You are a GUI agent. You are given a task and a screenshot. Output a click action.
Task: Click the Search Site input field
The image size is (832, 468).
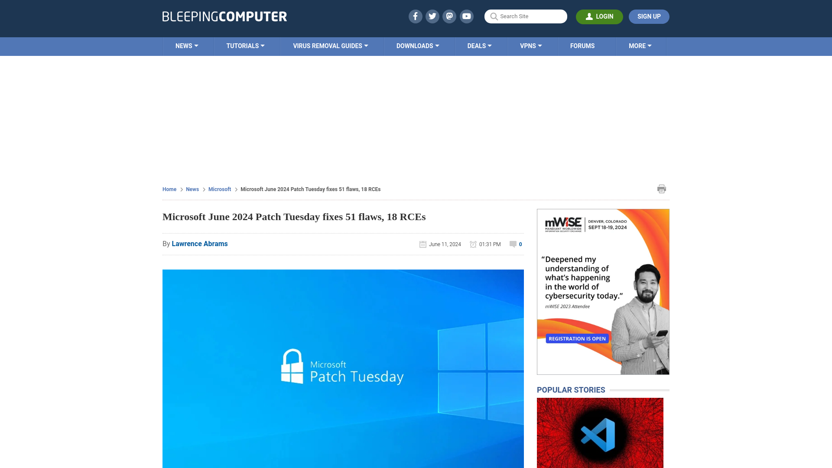526,16
